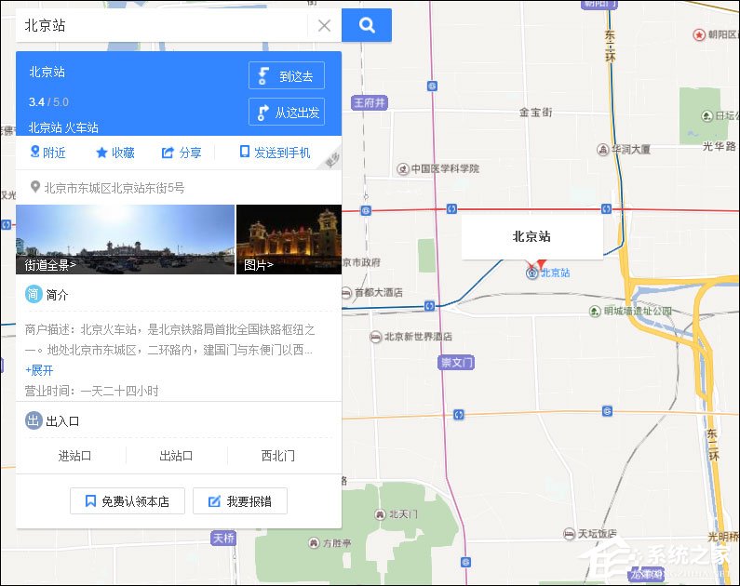Select the 出站口 exit tab
The height and width of the screenshot is (586, 740).
click(x=176, y=456)
